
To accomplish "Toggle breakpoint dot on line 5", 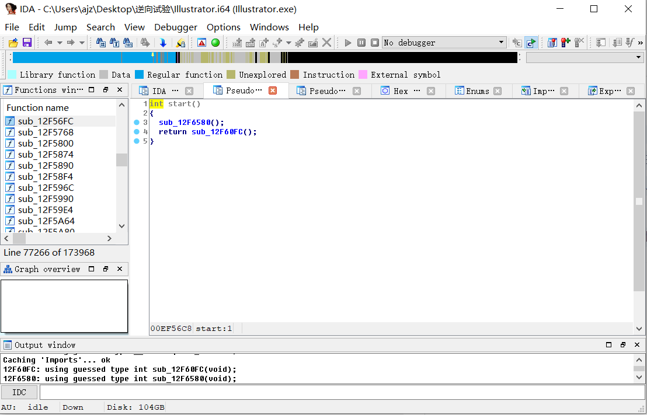I will coord(137,141).
